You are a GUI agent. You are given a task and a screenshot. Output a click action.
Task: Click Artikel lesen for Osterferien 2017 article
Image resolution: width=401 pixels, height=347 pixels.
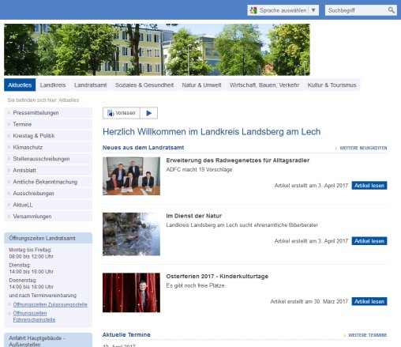click(369, 301)
